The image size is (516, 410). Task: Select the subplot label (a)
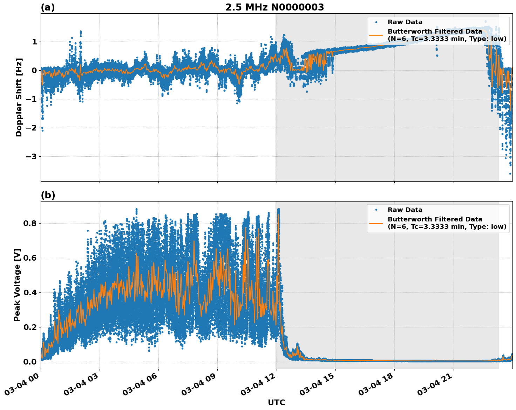(x=48, y=6)
